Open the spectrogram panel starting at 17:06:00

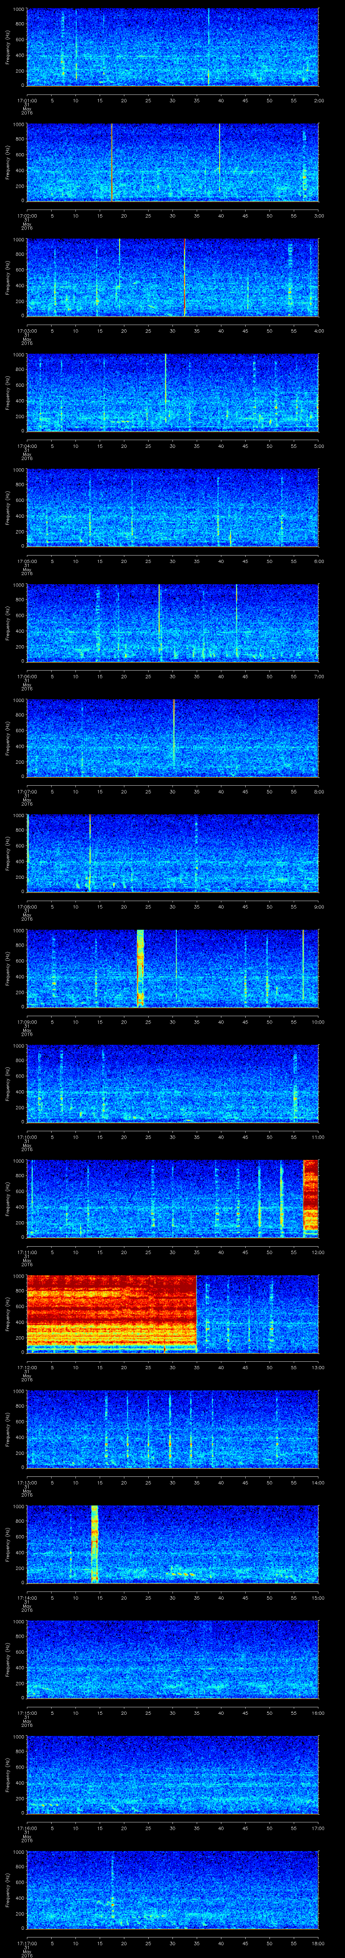point(172,623)
